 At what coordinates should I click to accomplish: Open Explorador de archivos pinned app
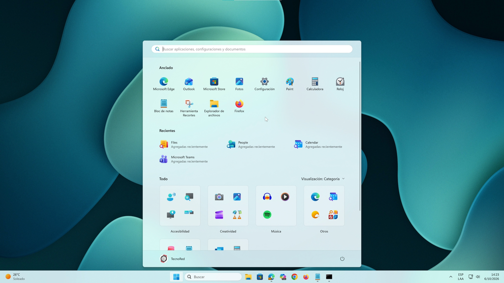click(x=214, y=108)
